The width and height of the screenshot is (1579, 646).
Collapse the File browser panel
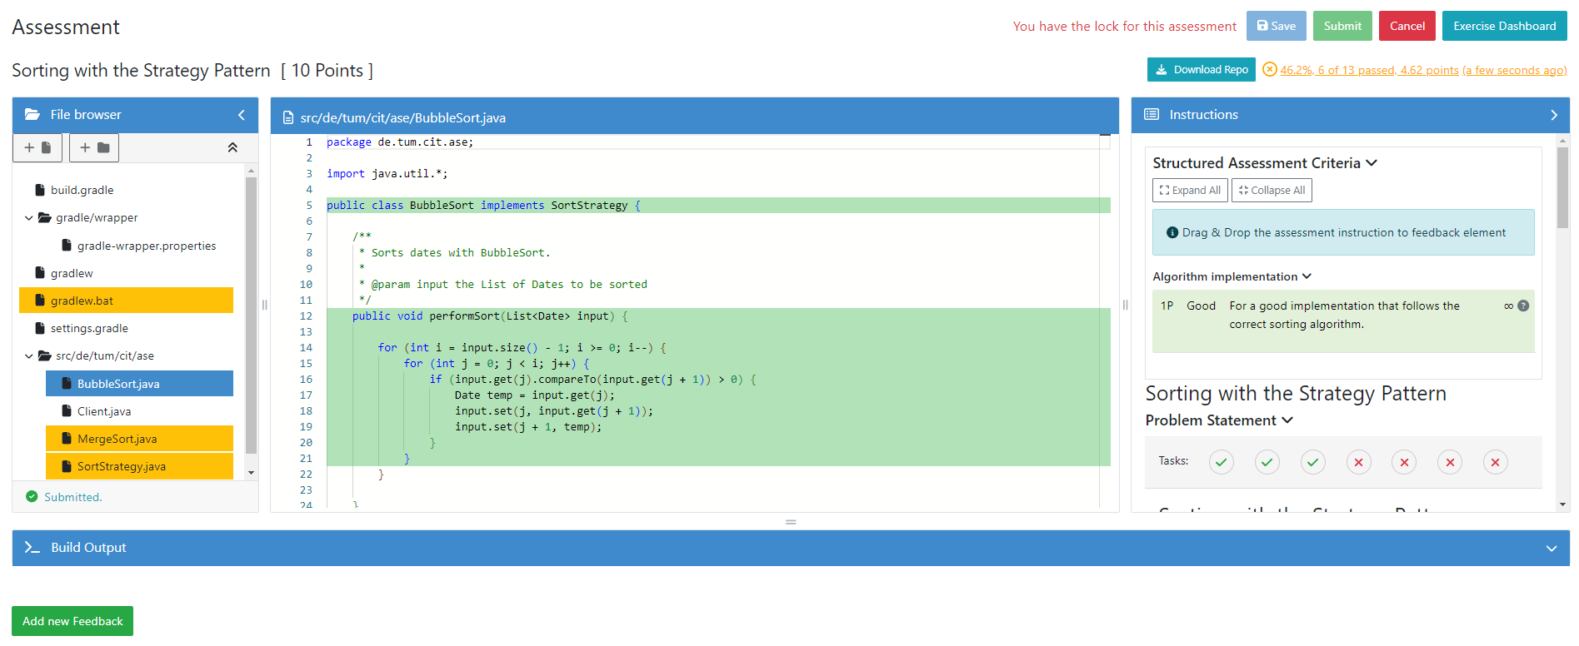click(x=242, y=115)
